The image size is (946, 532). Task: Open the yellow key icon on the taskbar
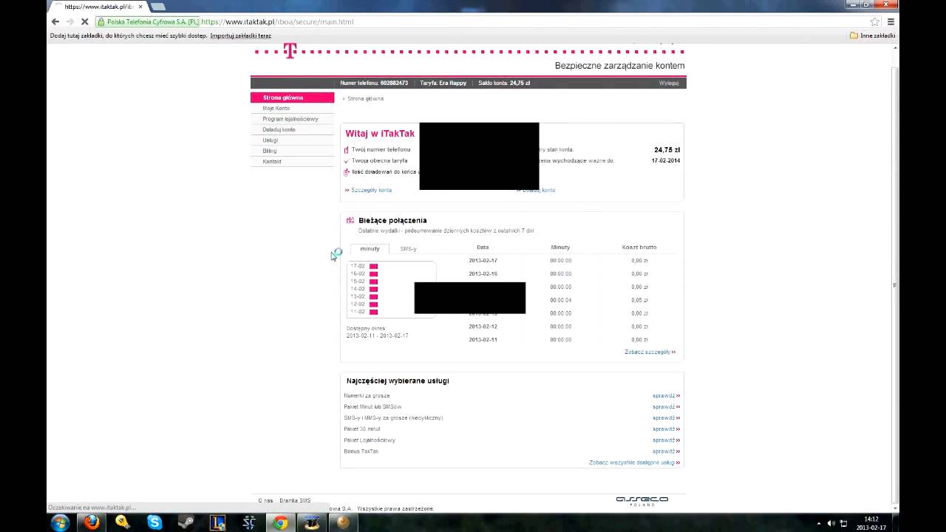[x=123, y=522]
